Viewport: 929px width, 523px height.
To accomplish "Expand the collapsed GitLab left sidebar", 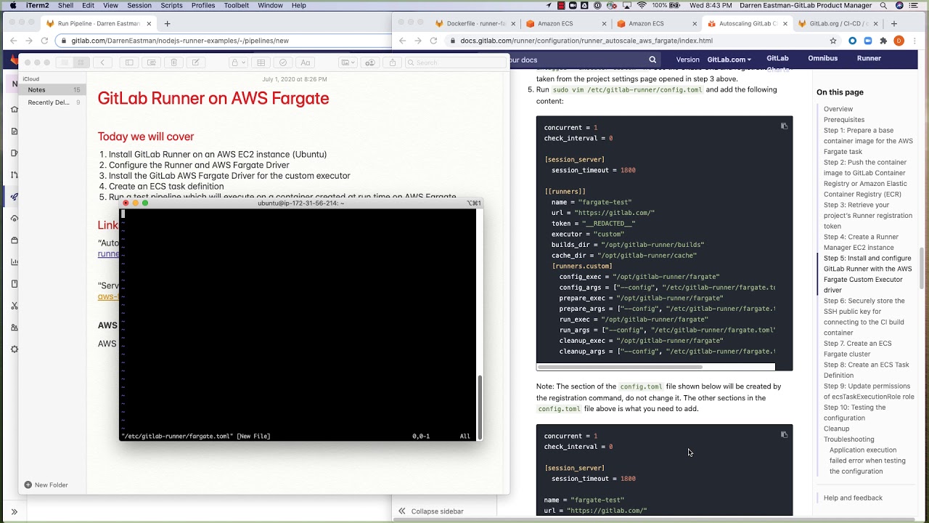I will (14, 511).
